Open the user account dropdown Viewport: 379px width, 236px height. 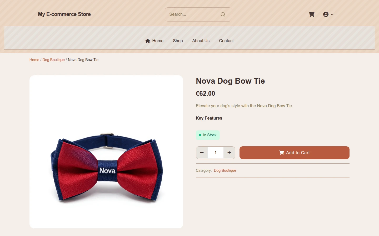[328, 14]
